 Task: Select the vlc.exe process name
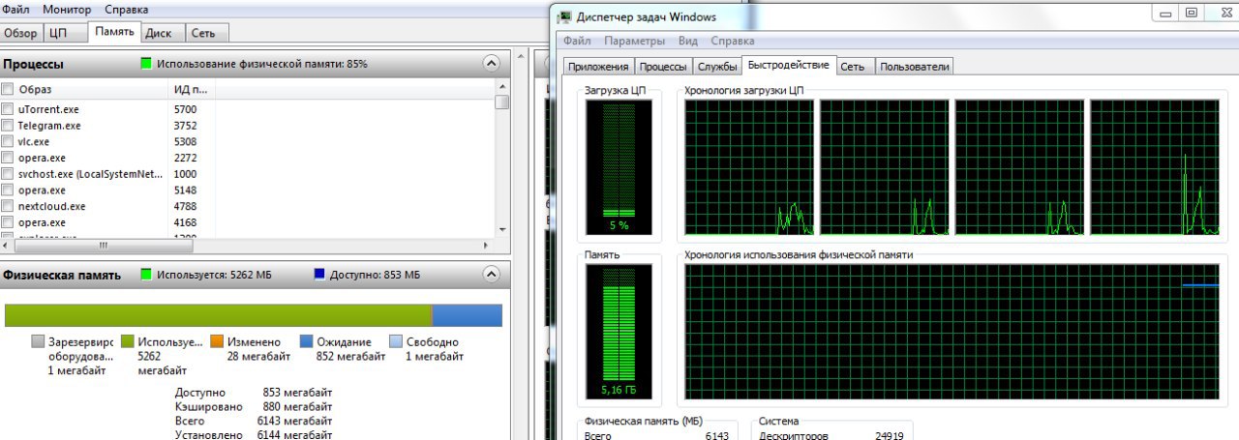[34, 141]
